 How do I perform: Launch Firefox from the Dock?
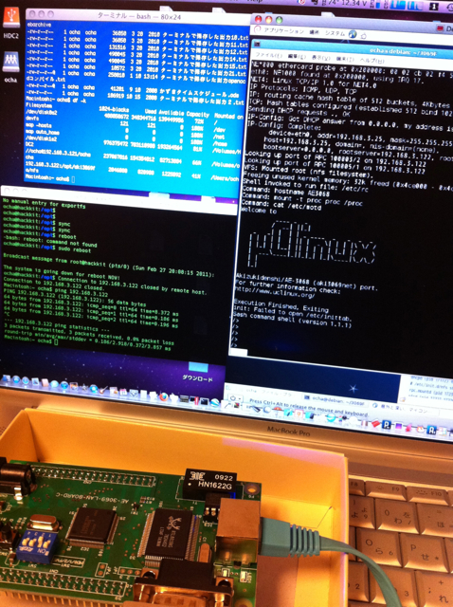click(x=164, y=397)
